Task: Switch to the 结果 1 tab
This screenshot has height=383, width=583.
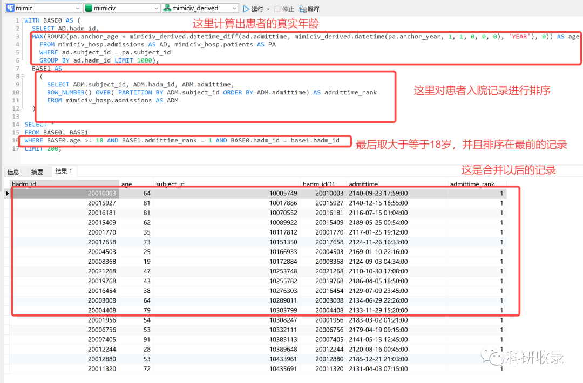Action: (x=64, y=171)
